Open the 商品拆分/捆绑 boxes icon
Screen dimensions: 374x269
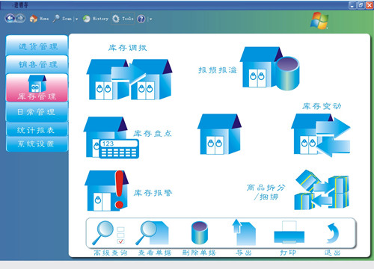click(322, 190)
